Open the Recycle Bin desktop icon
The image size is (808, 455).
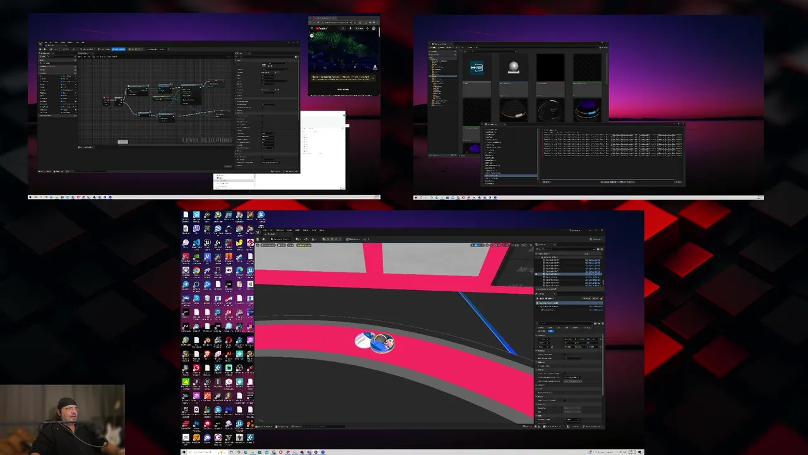[x=207, y=298]
